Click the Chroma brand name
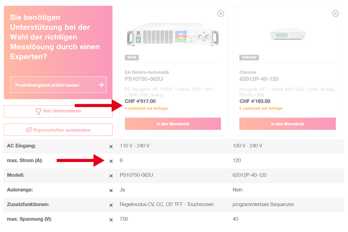The height and width of the screenshot is (232, 348). tap(248, 73)
